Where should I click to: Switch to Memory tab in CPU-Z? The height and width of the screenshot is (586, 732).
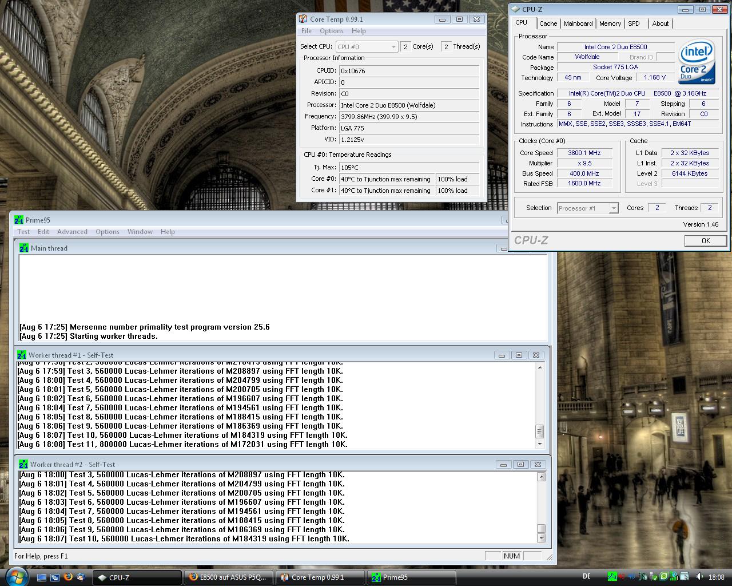pos(610,23)
